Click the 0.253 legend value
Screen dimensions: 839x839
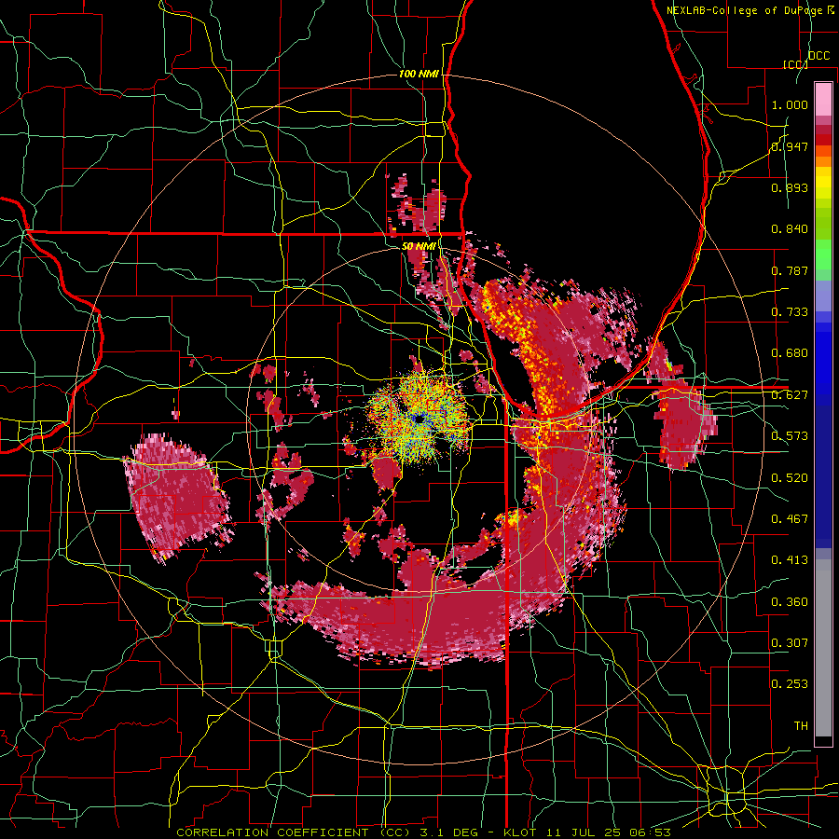point(790,684)
